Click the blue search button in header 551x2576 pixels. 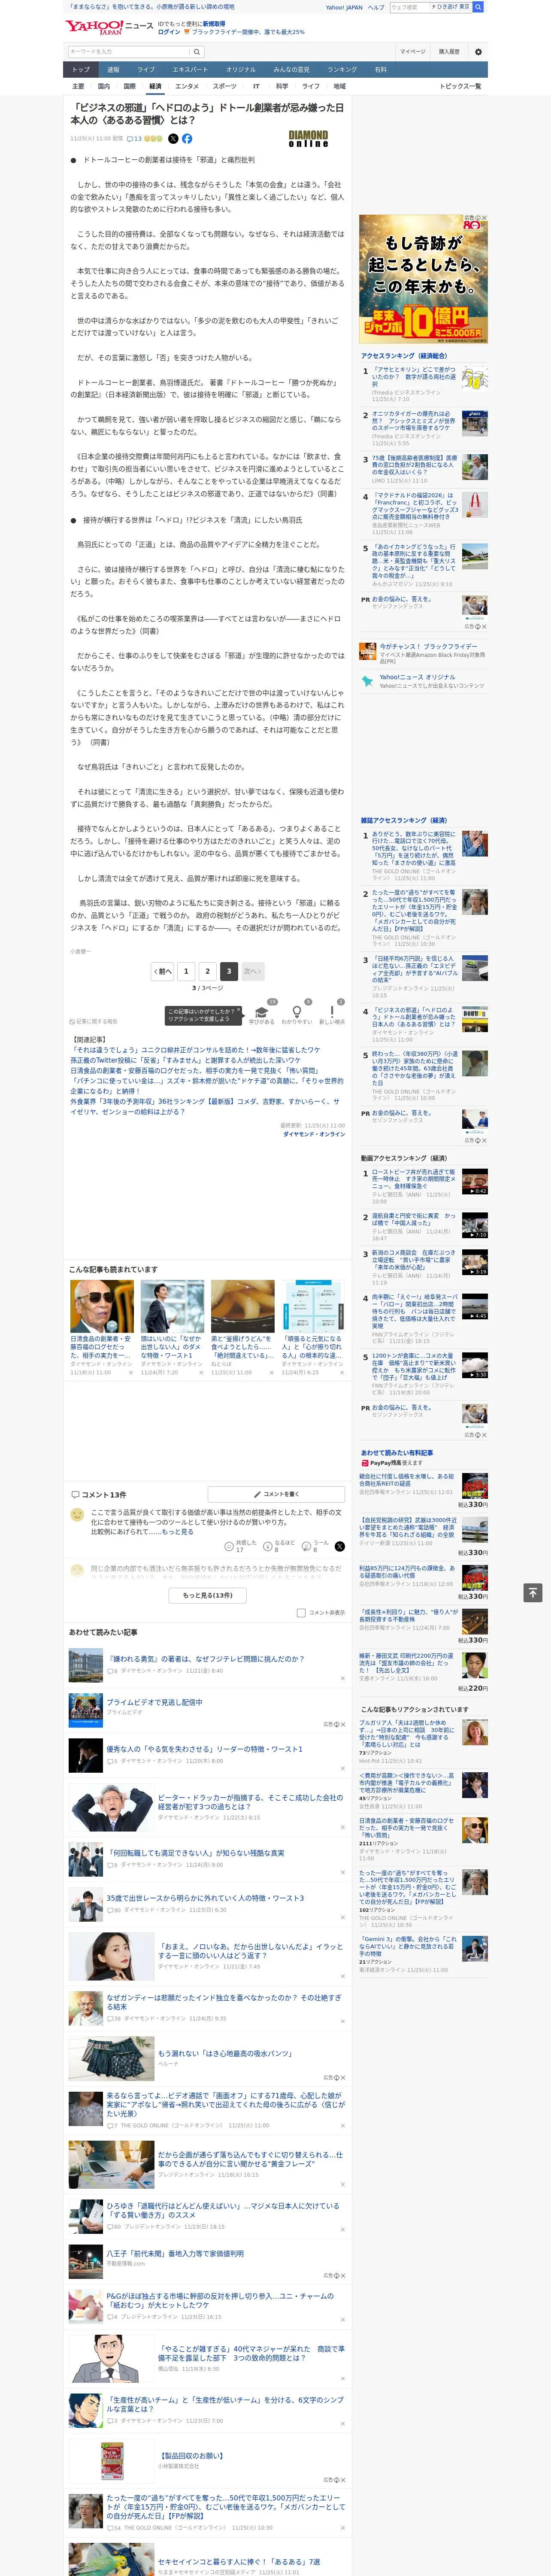(x=478, y=7)
